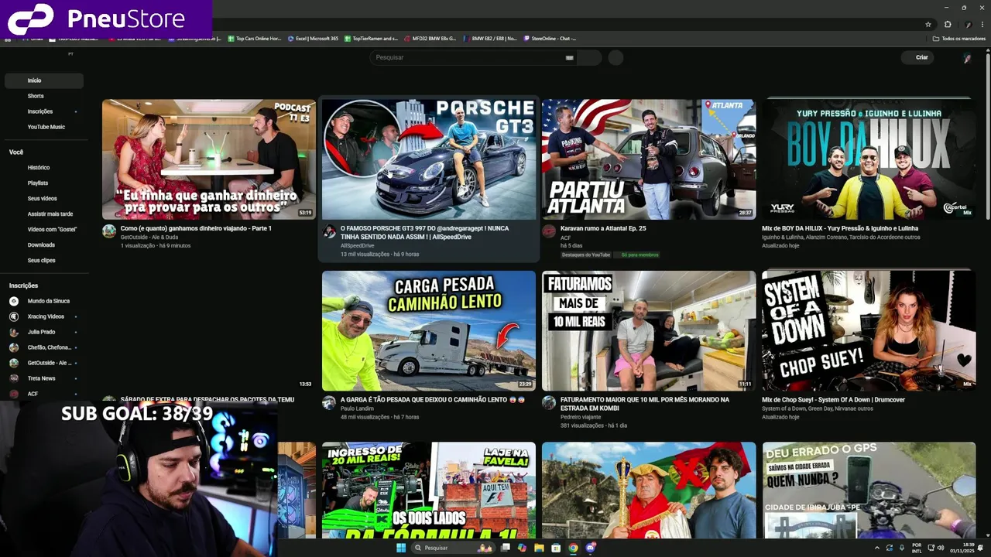Open Seus vídeos in sidebar

44,198
